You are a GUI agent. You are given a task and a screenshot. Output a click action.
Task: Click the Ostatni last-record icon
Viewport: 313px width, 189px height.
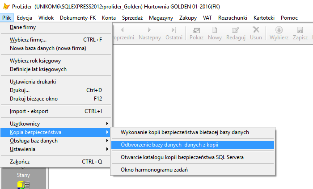tap(174, 30)
